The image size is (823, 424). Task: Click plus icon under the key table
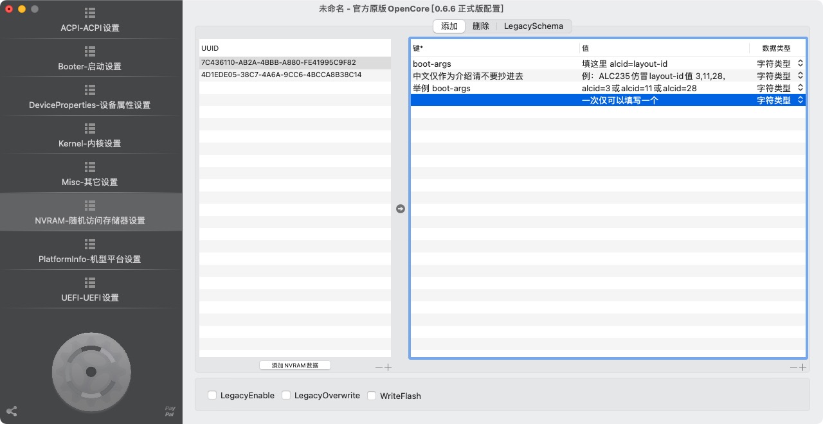click(802, 367)
